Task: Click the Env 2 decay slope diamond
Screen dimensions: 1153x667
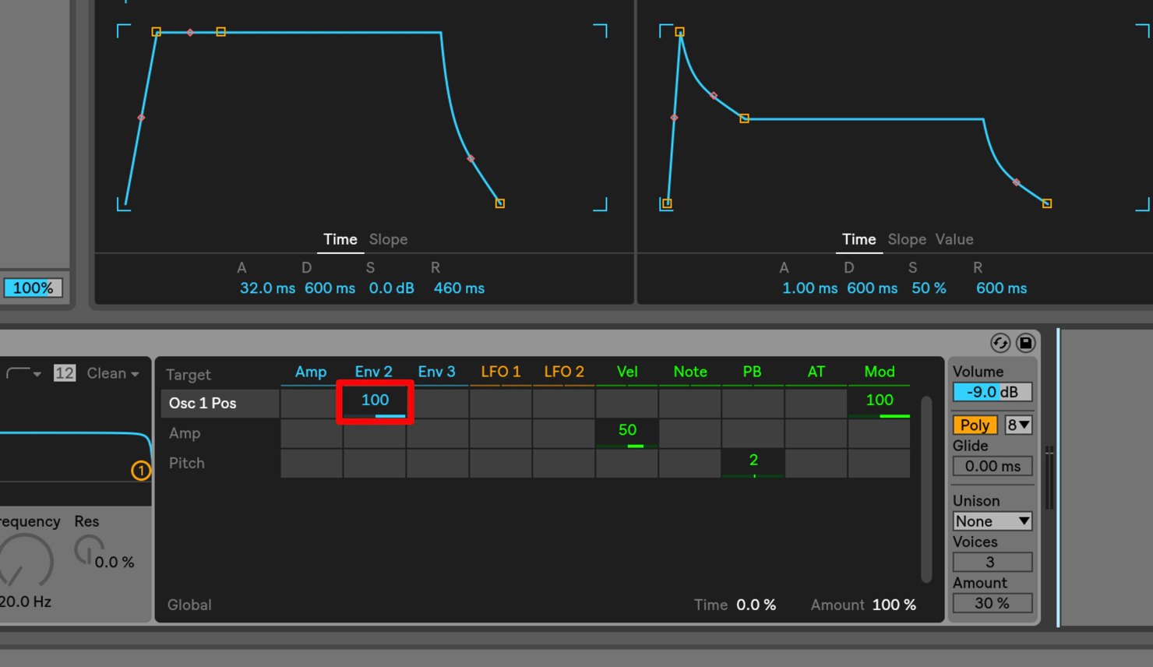Action: 714,96
